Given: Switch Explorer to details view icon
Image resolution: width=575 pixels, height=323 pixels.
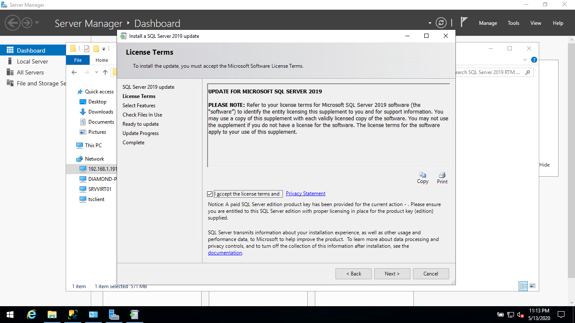Looking at the screenshot, I should 524,286.
